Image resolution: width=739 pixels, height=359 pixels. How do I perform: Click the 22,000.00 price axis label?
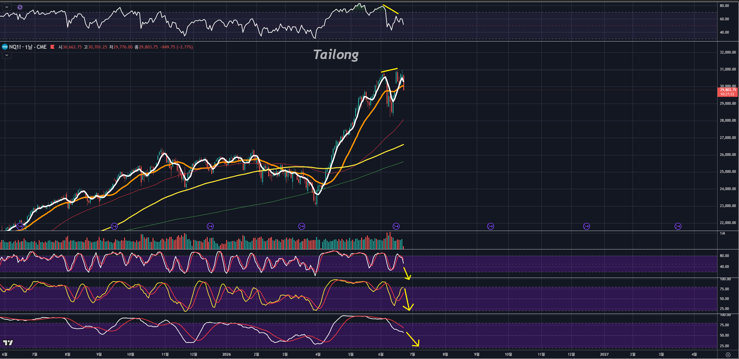pyautogui.click(x=727, y=223)
